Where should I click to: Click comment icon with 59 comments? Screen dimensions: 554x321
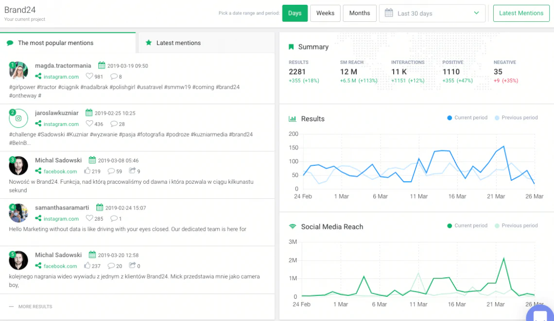pos(111,171)
